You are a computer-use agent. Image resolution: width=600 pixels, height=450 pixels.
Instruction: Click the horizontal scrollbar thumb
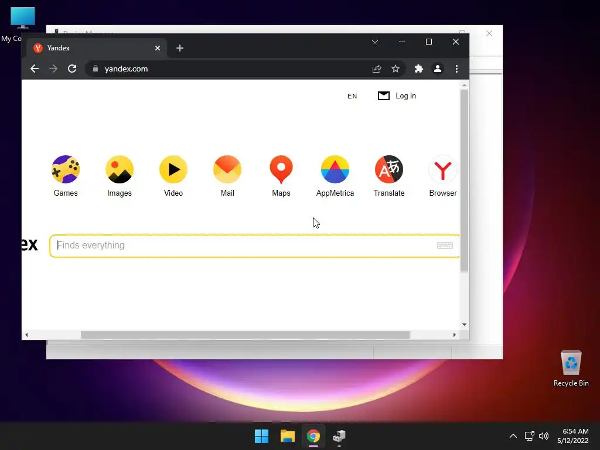246,335
